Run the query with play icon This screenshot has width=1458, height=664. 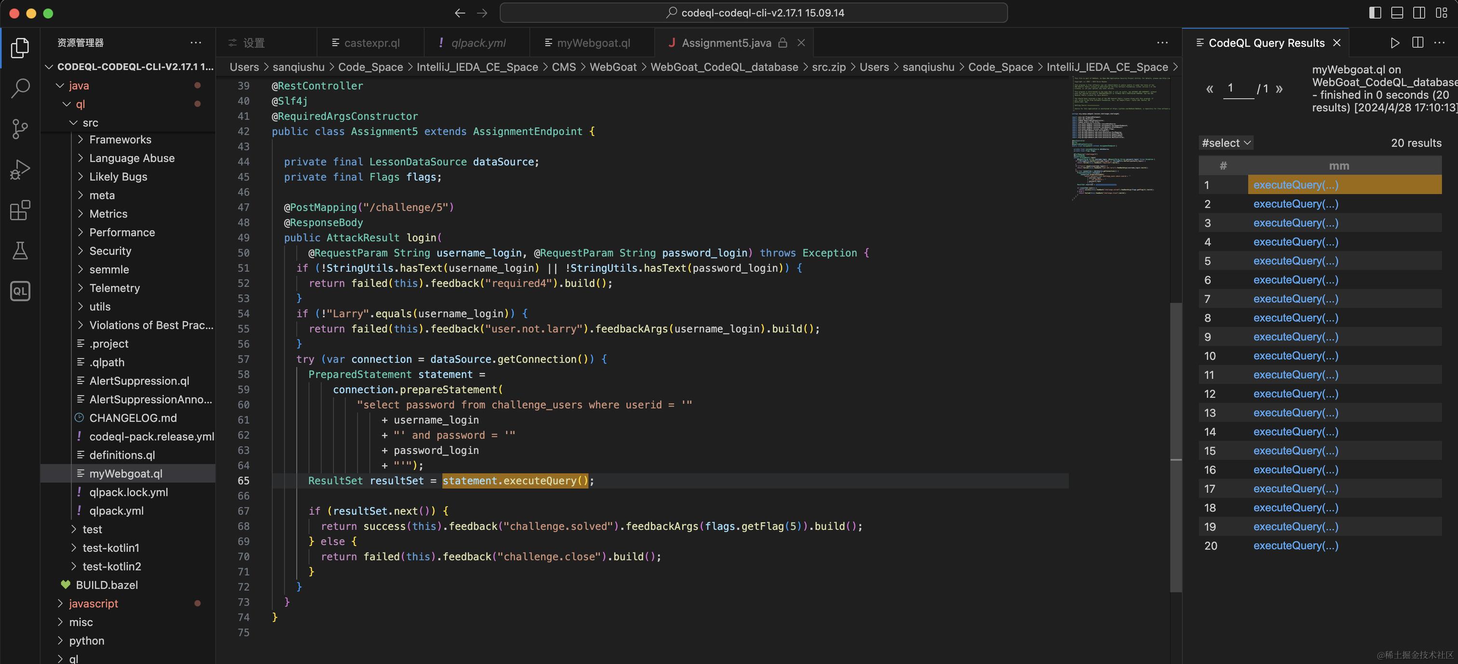pyautogui.click(x=1395, y=43)
